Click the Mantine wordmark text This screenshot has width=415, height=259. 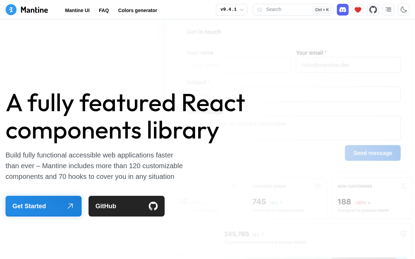click(34, 10)
